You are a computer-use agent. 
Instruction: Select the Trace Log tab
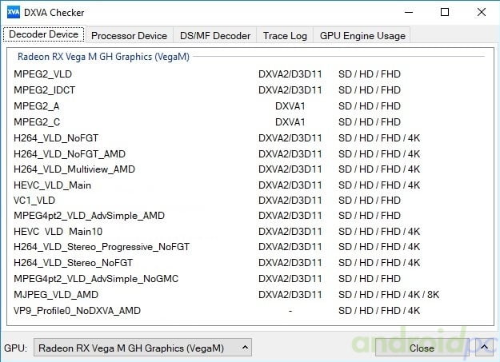click(285, 35)
